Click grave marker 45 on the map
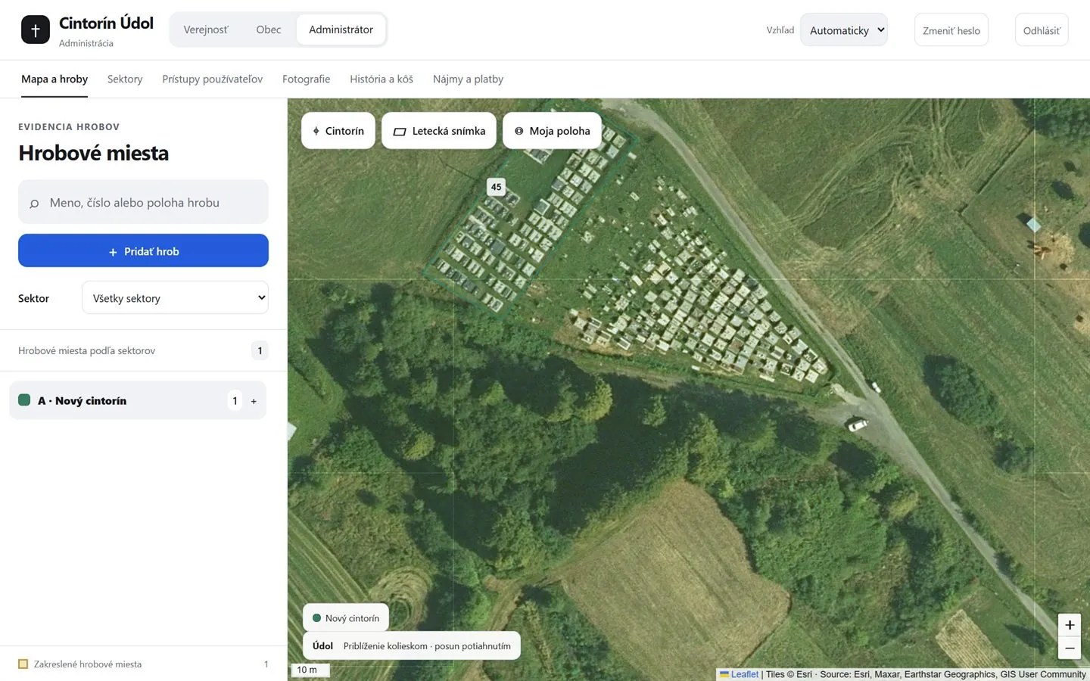 [496, 187]
